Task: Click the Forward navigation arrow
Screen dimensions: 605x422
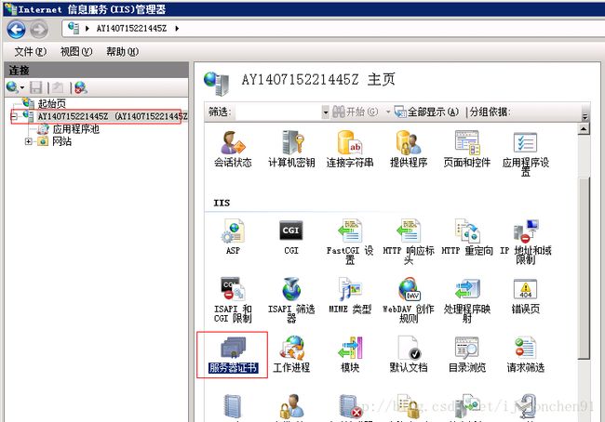Action: (39, 30)
